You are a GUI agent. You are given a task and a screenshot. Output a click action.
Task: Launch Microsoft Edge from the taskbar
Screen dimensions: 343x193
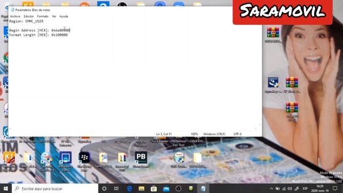point(129,188)
